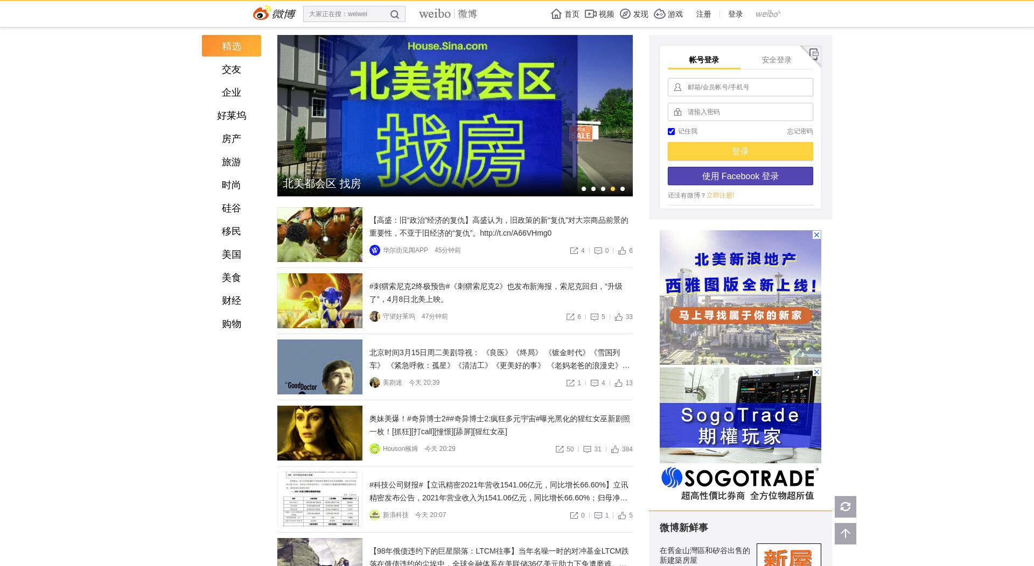
Task: Click 华尔街见闻APP avatar icon
Action: pyautogui.click(x=375, y=250)
